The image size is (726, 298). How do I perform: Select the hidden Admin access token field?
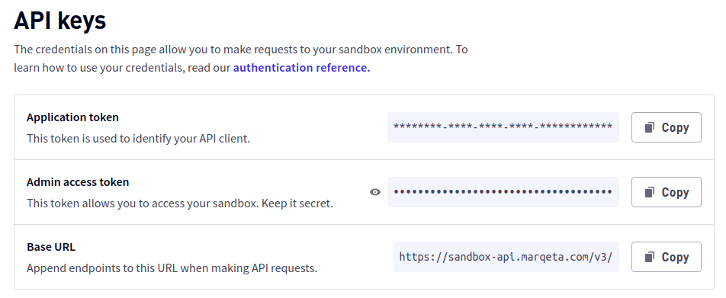tap(503, 192)
